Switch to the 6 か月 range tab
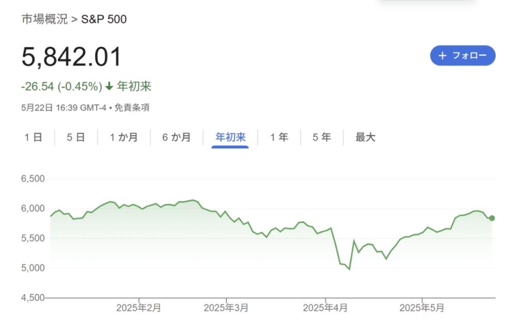Image resolution: width=529 pixels, height=323 pixels. 177,137
